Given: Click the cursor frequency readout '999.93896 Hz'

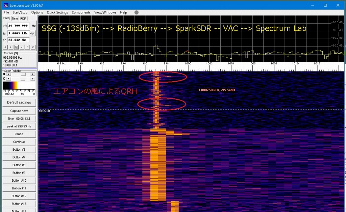Looking at the screenshot, I should (x=13, y=57).
